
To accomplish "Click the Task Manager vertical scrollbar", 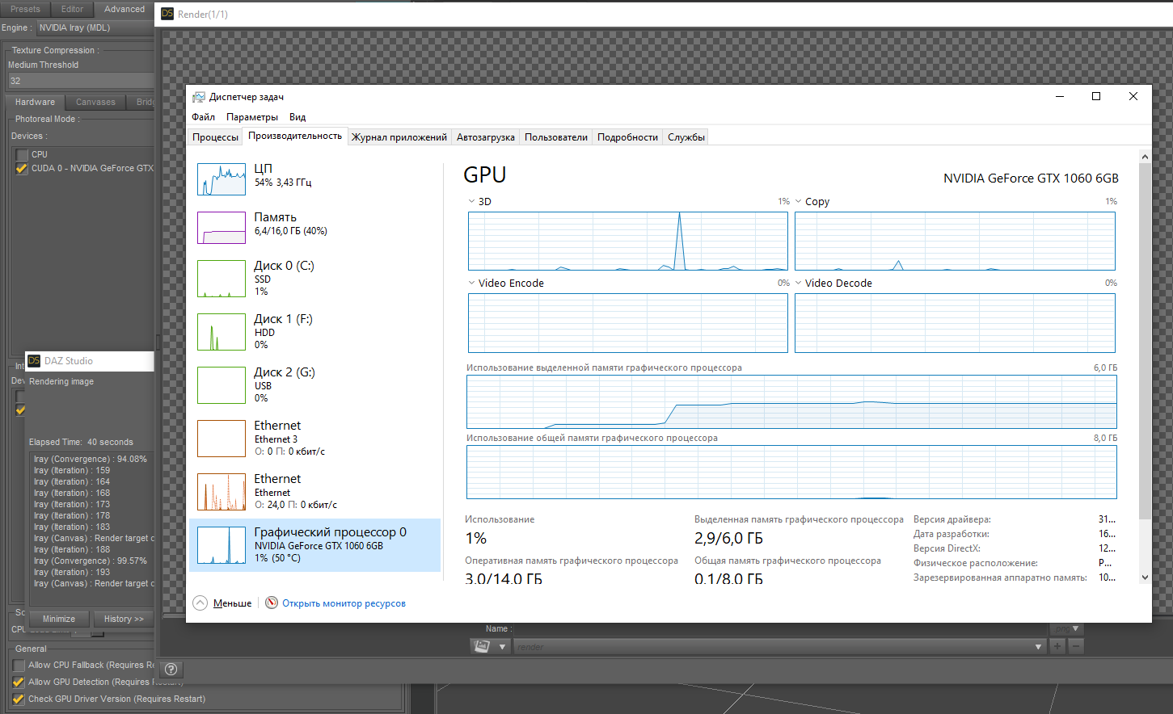I will pos(1145,340).
